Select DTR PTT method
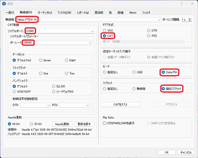Image resolution: width=198 pixels, height=158 pixels. click(152, 31)
